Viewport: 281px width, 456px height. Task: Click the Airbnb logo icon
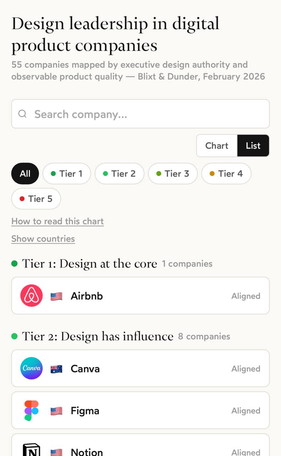31,296
